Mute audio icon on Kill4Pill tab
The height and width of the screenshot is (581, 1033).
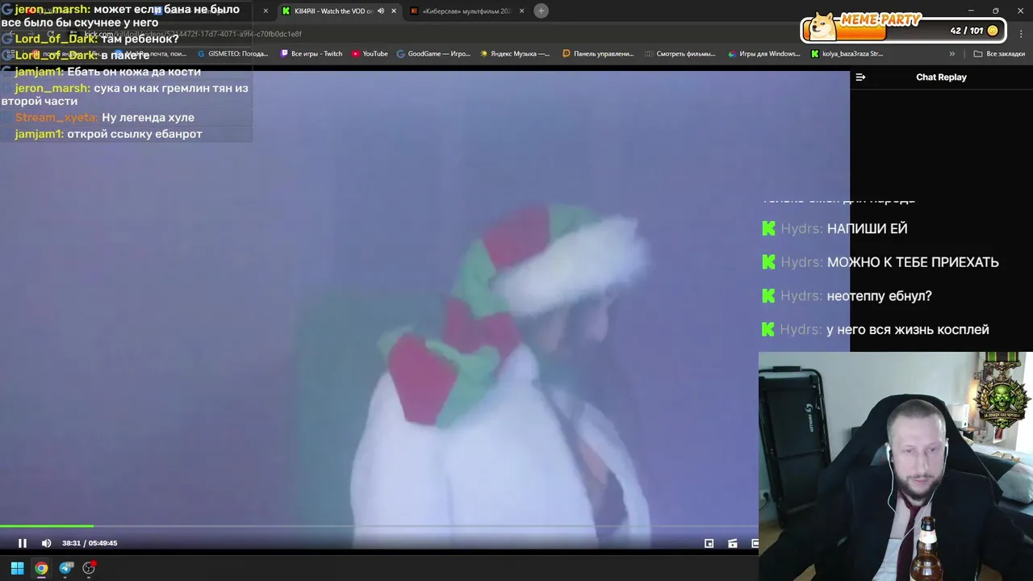coord(381,11)
